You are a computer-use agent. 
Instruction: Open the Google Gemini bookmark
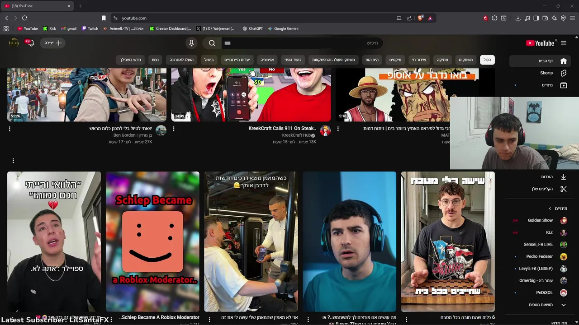(283, 28)
